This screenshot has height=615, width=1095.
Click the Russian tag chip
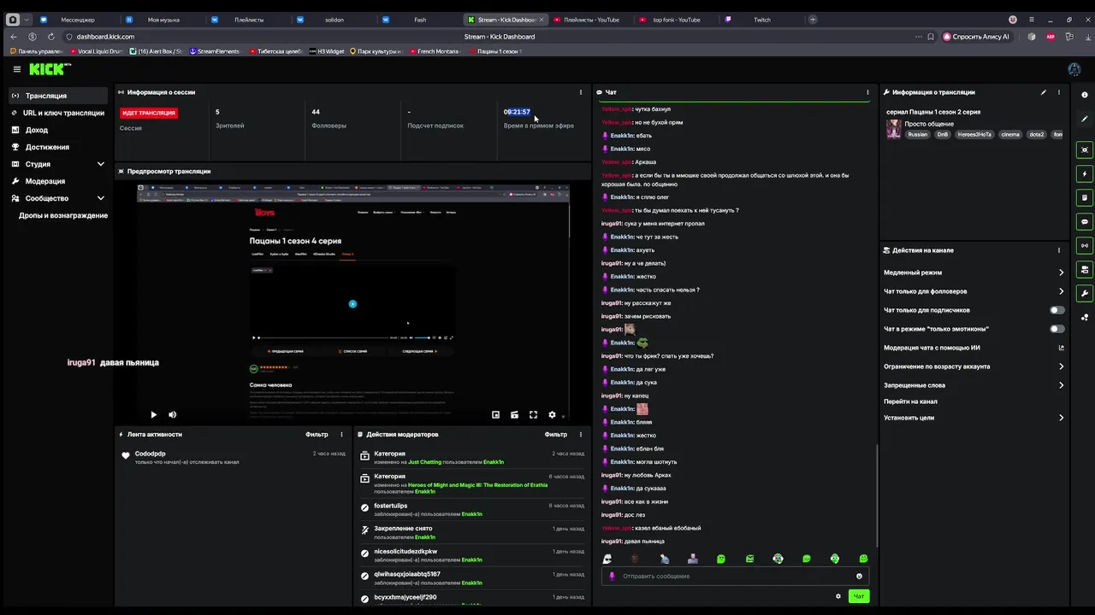coord(917,134)
